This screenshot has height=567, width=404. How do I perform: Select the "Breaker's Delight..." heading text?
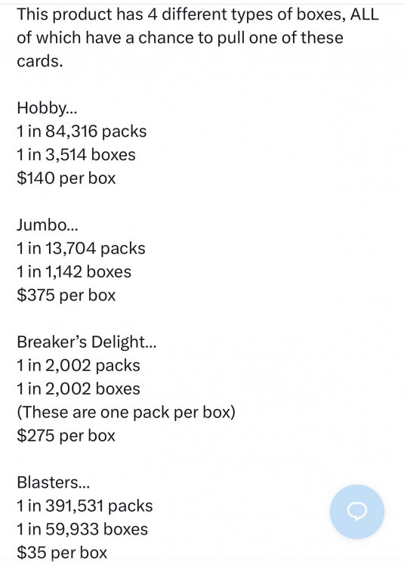pyautogui.click(x=87, y=342)
